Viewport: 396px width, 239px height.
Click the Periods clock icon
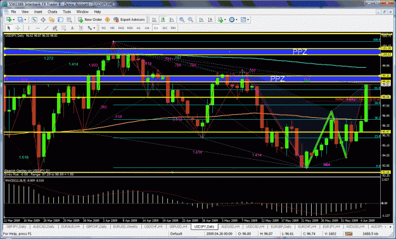coord(232,20)
